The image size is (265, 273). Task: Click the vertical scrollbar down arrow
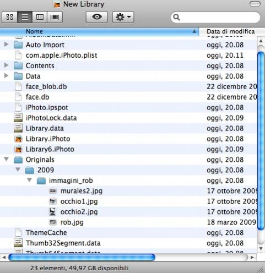click(261, 249)
